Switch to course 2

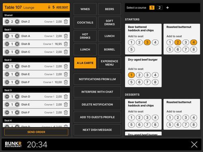(x=160, y=8)
